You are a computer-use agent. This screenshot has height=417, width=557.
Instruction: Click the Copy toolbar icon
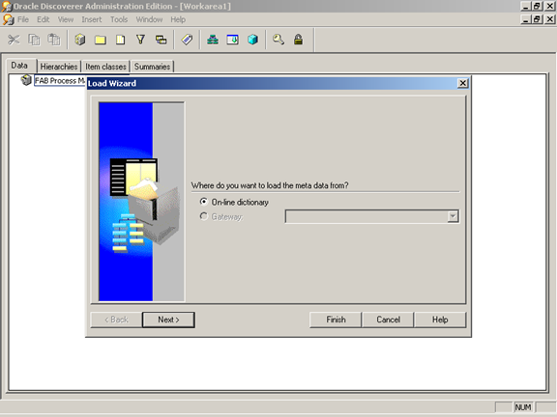[x=34, y=40]
